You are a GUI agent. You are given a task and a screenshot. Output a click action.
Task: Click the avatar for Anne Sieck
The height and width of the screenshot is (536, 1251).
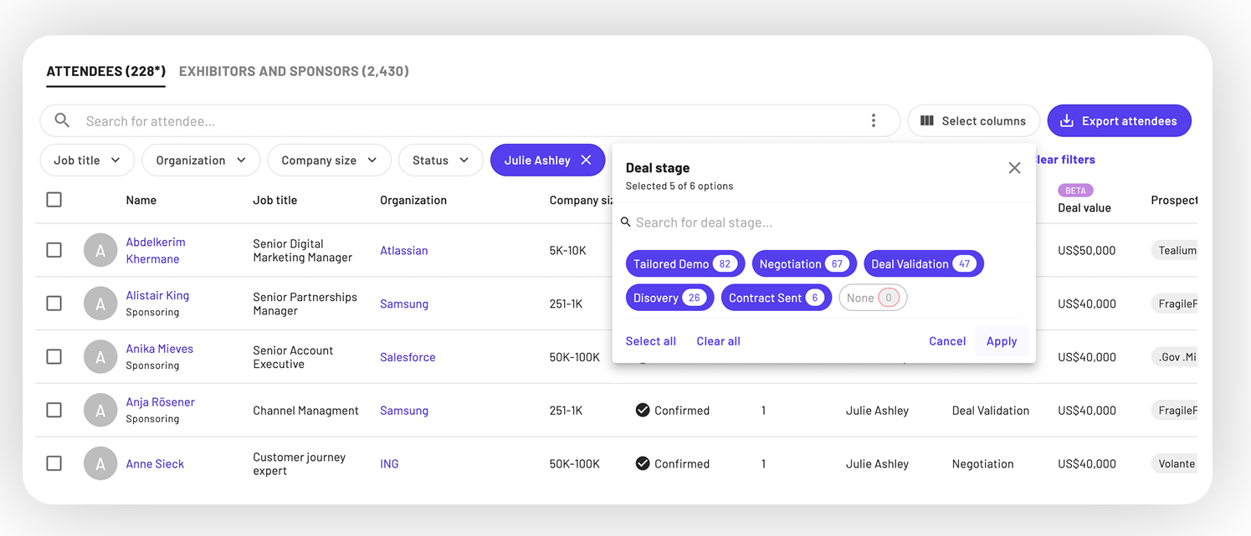click(100, 464)
